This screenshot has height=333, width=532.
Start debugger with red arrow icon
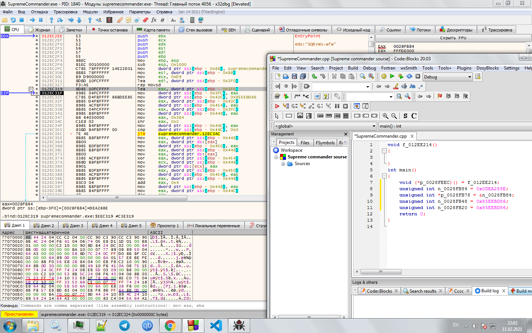tap(277, 106)
